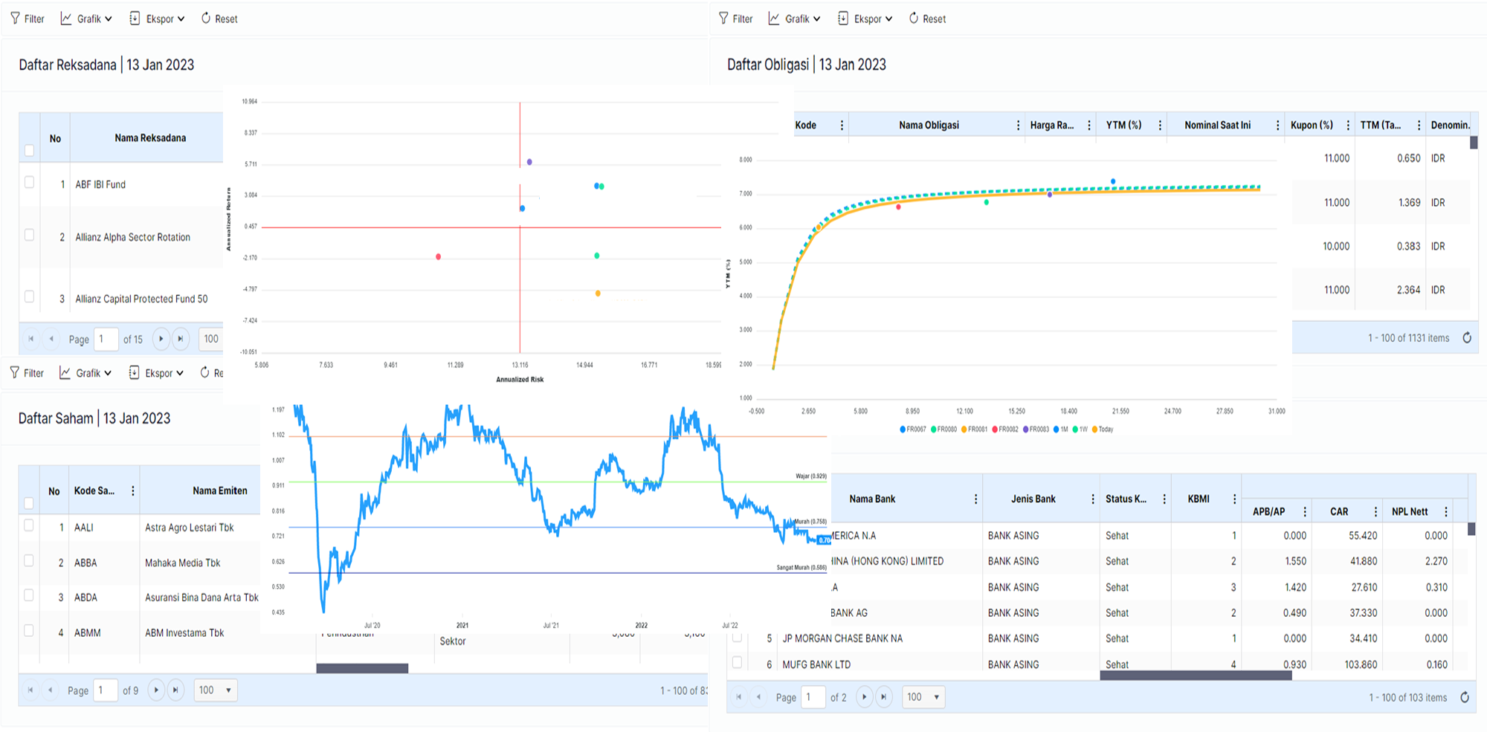This screenshot has width=1487, height=732.
Task: Select all rows in Daftar Reksadana header checkbox
Action: (30, 151)
